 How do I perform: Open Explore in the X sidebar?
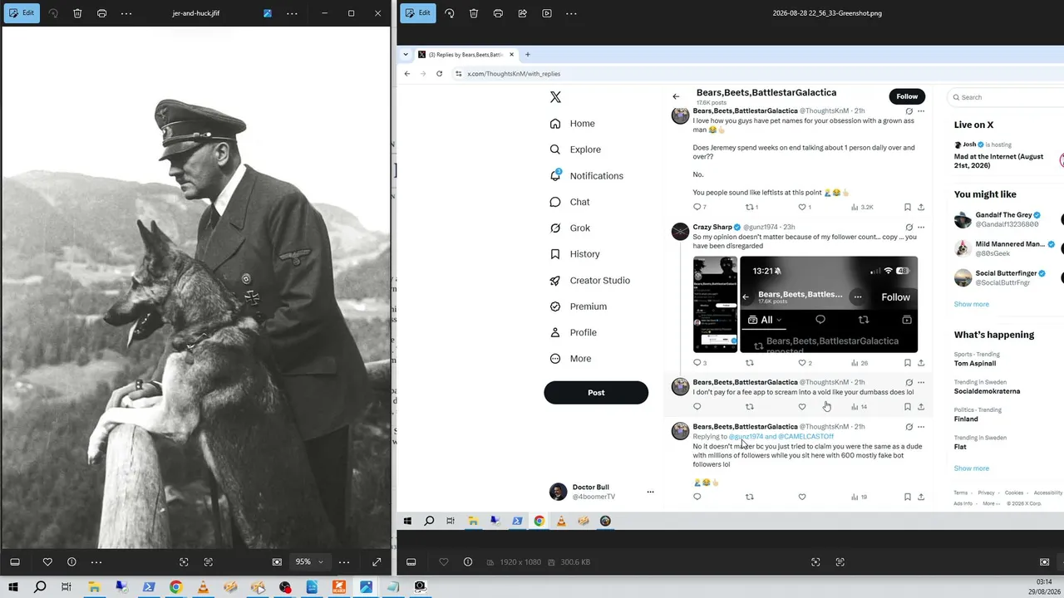[x=575, y=149]
